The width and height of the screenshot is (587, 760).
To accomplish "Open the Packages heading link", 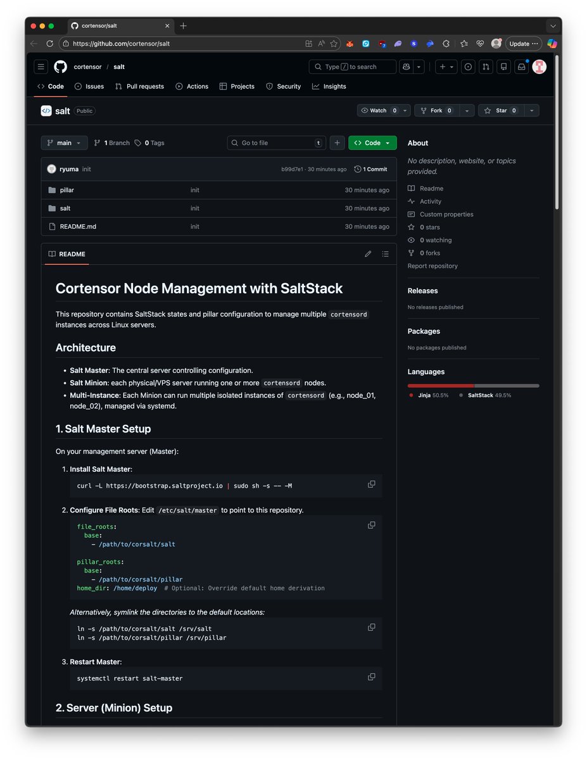I will click(424, 331).
